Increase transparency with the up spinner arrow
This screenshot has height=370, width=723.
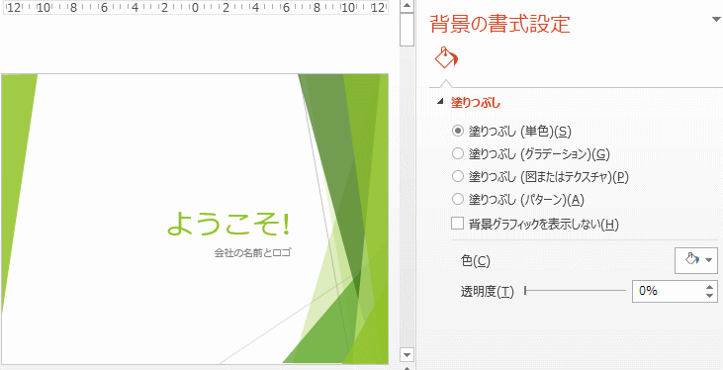coord(710,287)
